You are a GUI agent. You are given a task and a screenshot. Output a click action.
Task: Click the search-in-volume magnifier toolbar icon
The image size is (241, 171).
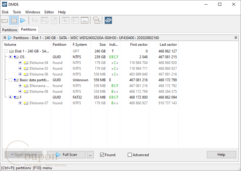[x=44, y=20]
